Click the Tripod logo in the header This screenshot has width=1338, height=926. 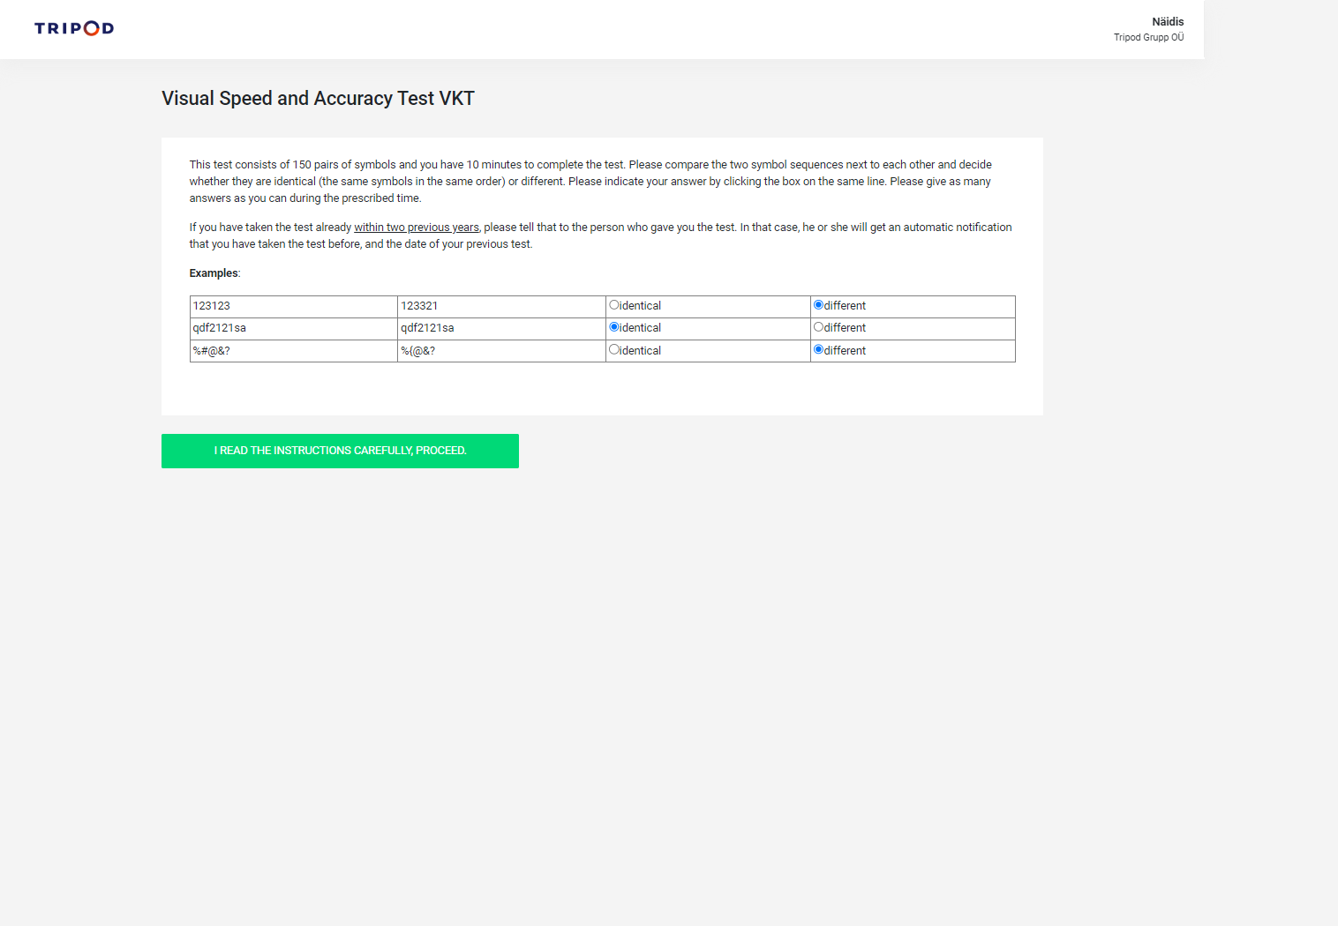coord(74,28)
